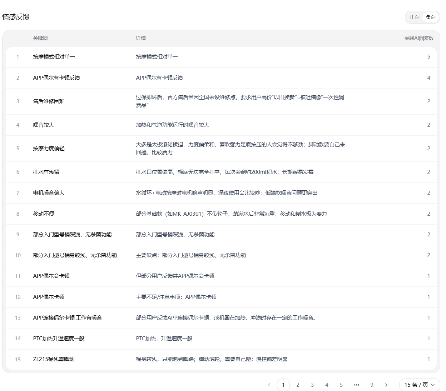
Task: Select keyword APP偶尔卡顿 in row 12
Action: point(49,297)
